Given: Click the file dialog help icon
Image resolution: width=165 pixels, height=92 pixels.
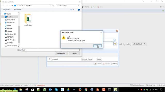Looking at the screenshot, I should (x=79, y=10).
